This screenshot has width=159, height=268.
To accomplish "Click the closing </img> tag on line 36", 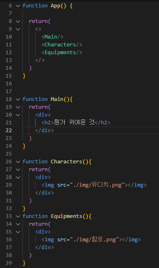I will pyautogui.click(x=132, y=240).
